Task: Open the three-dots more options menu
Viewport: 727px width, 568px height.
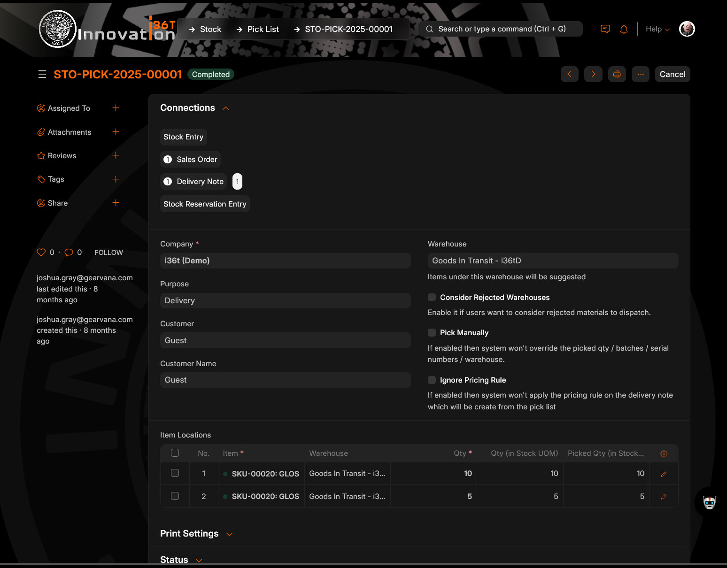Action: pos(641,74)
